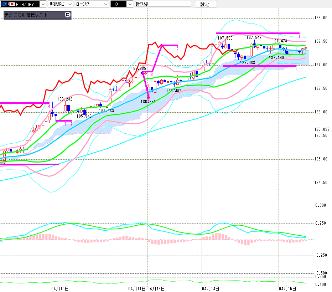The height and width of the screenshot is (292, 332).
Task: Click the 04月10日 date on time axis
Action: tap(60, 288)
